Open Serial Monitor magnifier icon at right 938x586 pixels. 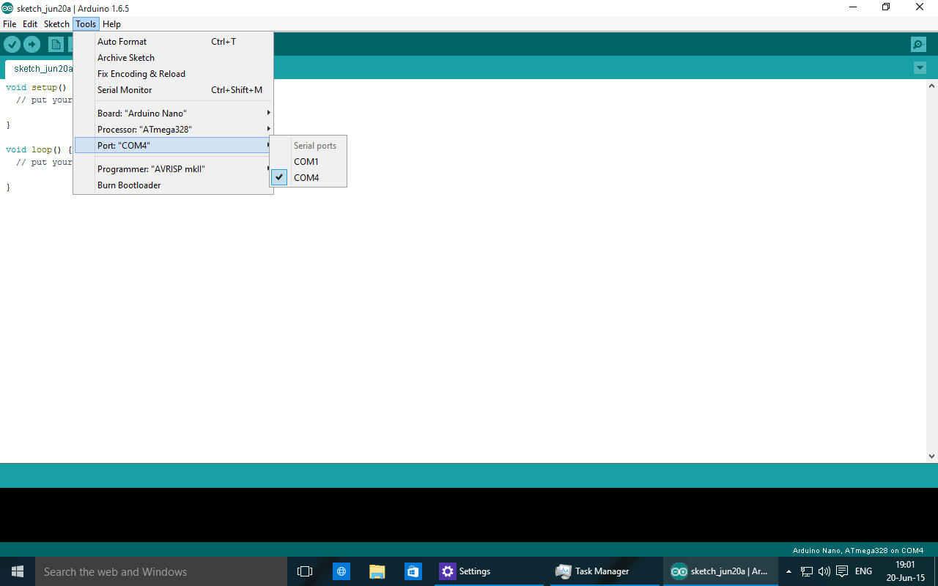pos(918,45)
